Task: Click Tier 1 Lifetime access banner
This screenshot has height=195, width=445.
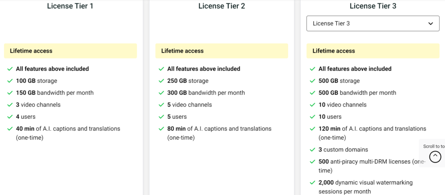Action: [x=70, y=51]
